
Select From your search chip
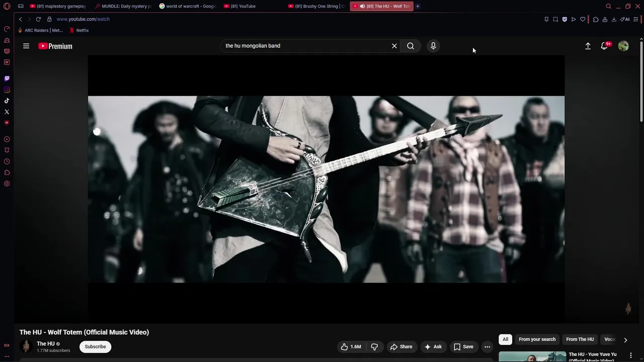click(537, 339)
